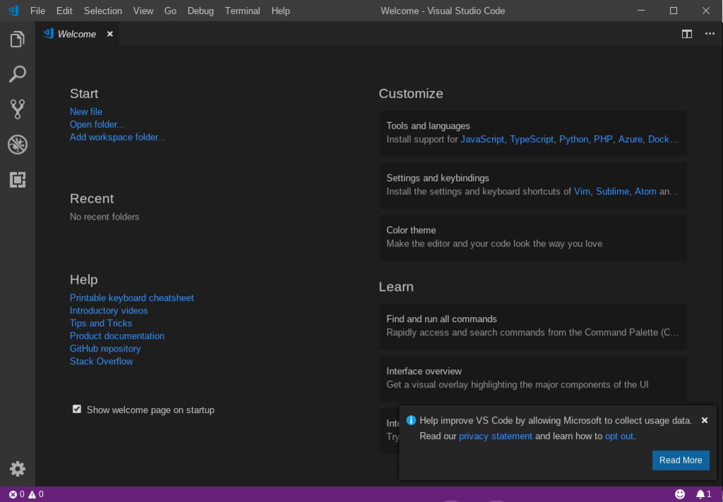Open Product documentation link
Viewport: 723px width, 502px height.
pos(116,336)
